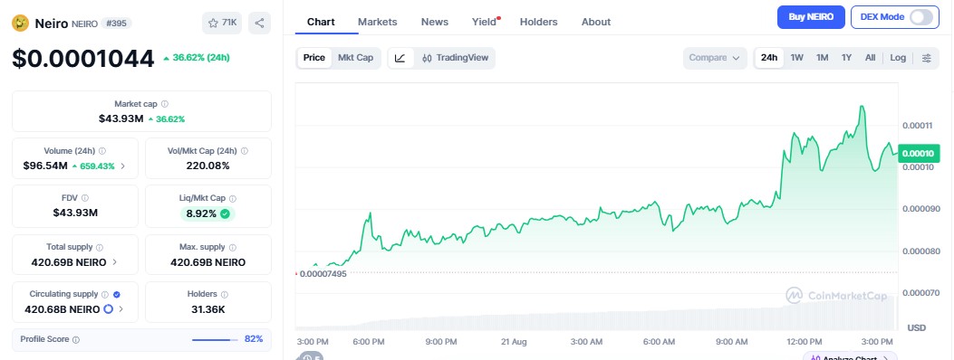This screenshot has height=360, width=954.
Task: Click holders count 31.36K
Action: point(208,309)
